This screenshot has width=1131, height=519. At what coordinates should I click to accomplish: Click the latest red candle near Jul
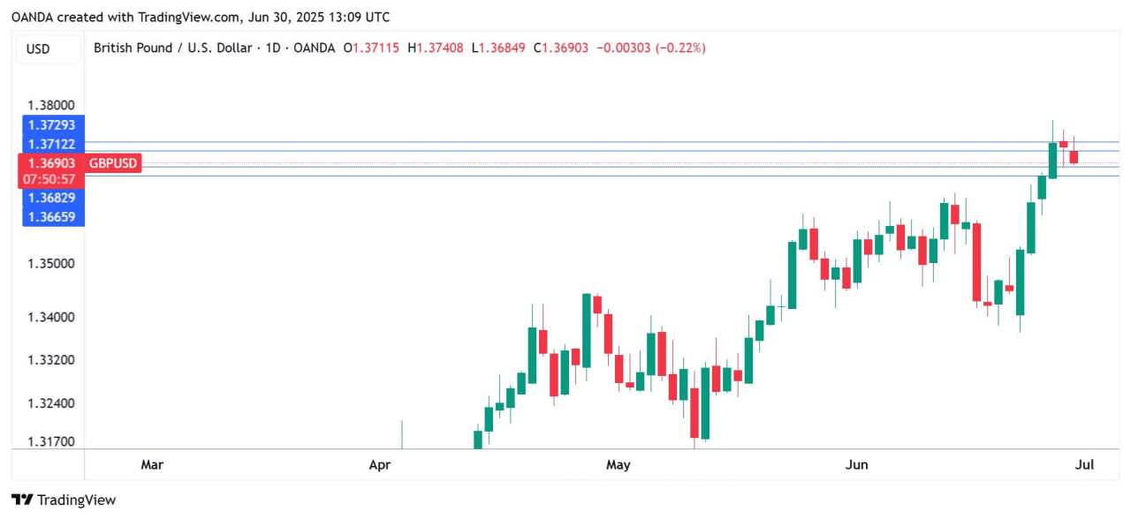[x=1074, y=156]
